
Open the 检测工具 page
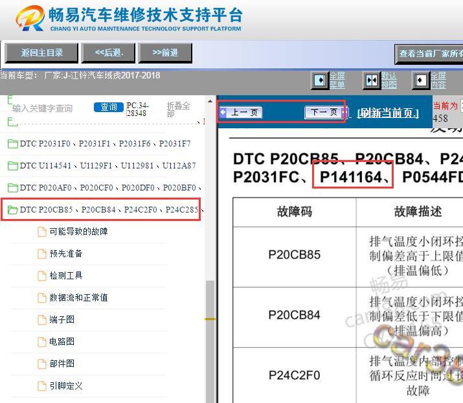click(x=66, y=275)
